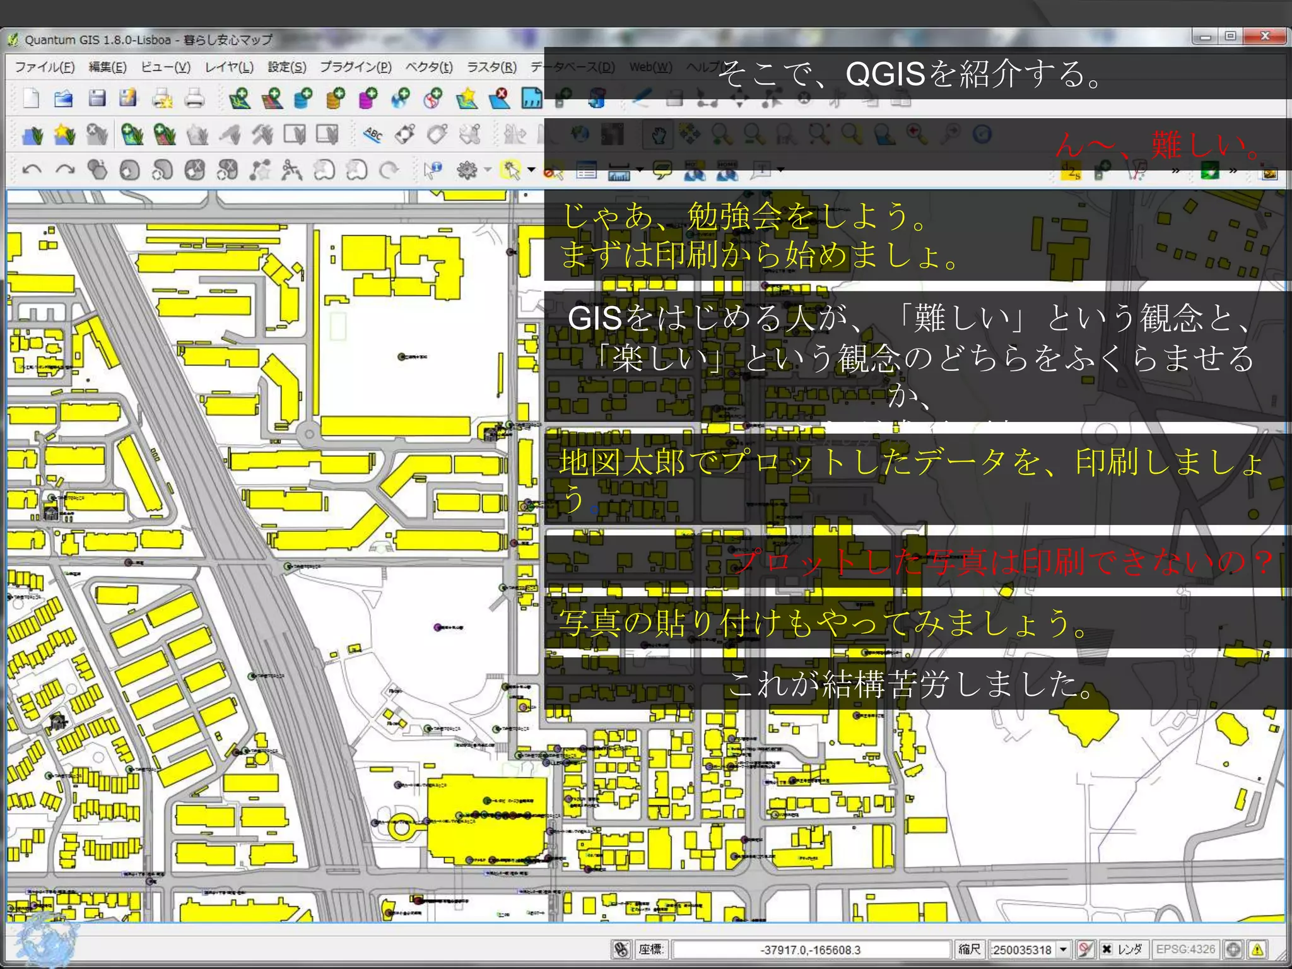Screen dimensions: 1292x969
Task: Click the yellow warning messages icon
Action: point(1257,949)
